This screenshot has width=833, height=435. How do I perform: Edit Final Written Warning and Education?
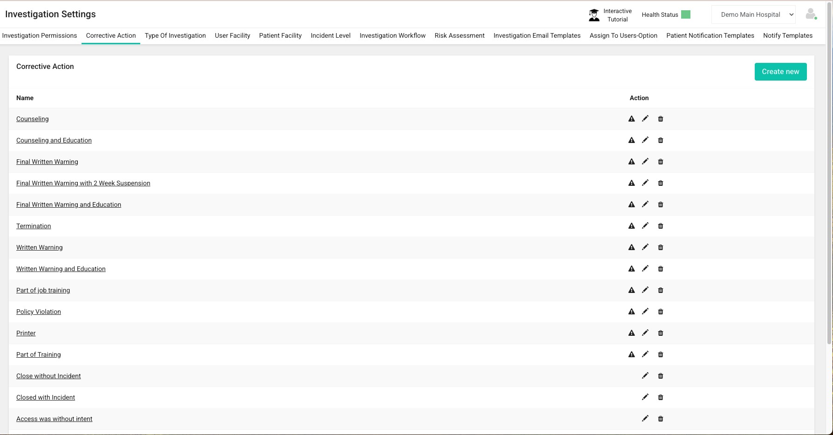pyautogui.click(x=645, y=204)
